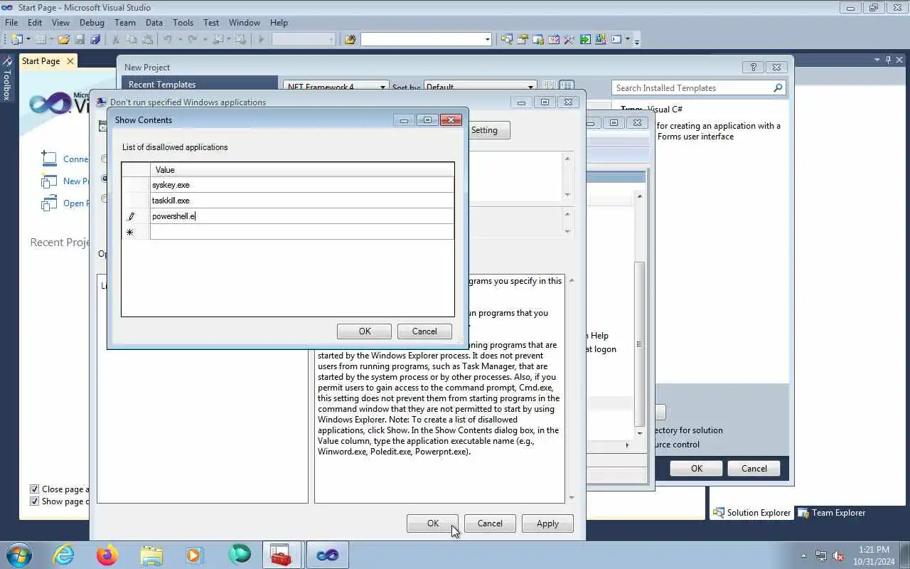Open the Solution Configurations dropdown
The image size is (910, 569).
point(304,39)
